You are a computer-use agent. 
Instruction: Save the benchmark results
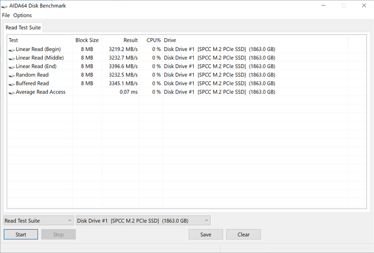click(x=206, y=234)
